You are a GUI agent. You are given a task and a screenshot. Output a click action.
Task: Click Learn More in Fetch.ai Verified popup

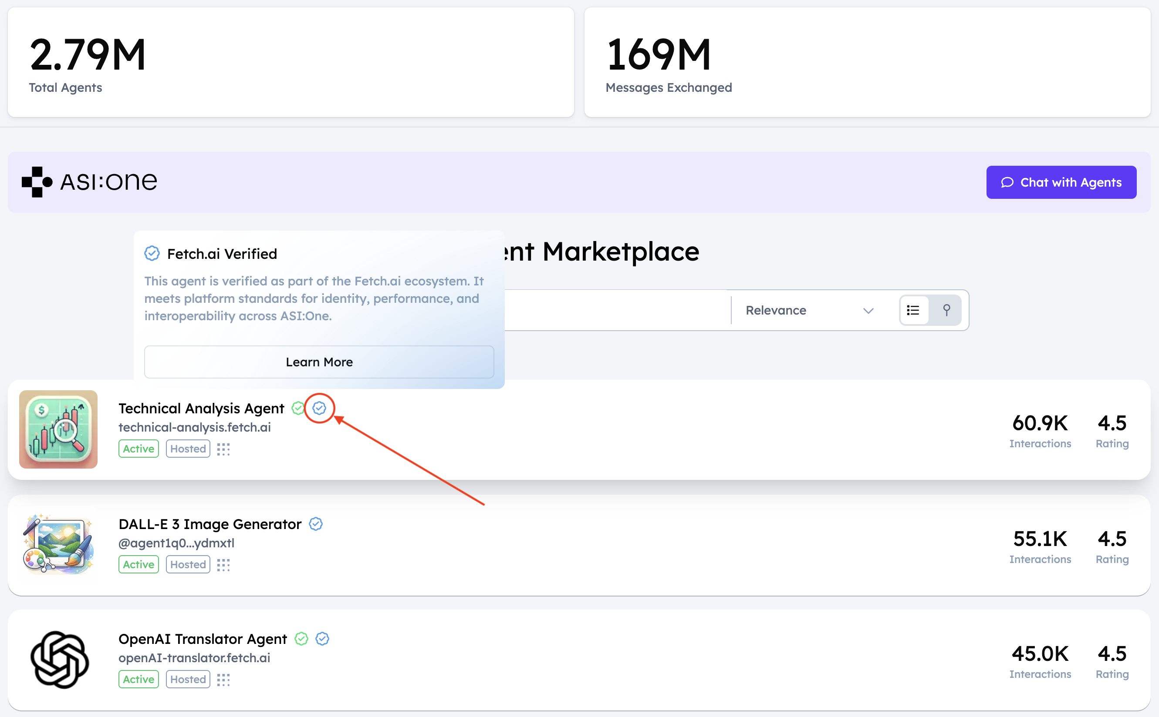point(319,362)
